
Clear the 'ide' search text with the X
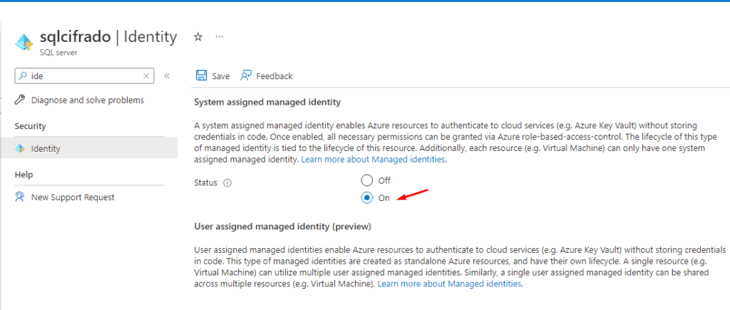(x=146, y=76)
